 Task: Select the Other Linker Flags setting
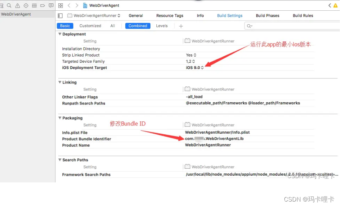pos(80,97)
